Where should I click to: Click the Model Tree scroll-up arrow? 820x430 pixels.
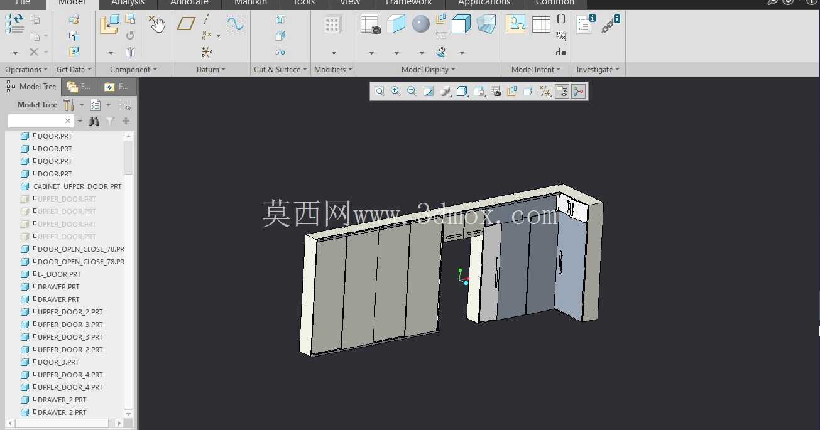click(x=129, y=136)
